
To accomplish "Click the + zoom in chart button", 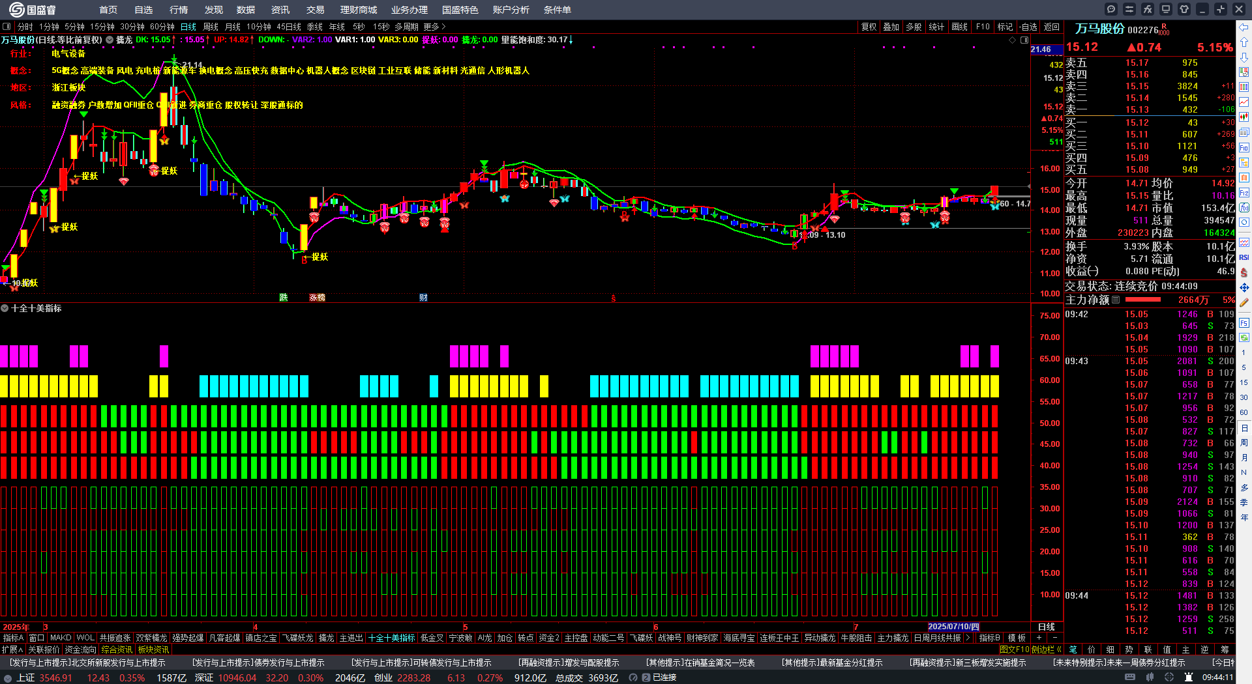I will click(x=1039, y=638).
